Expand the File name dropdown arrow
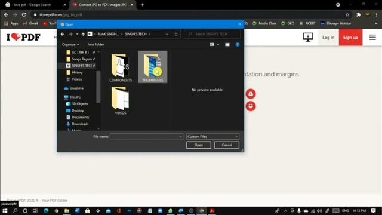 pos(180,137)
